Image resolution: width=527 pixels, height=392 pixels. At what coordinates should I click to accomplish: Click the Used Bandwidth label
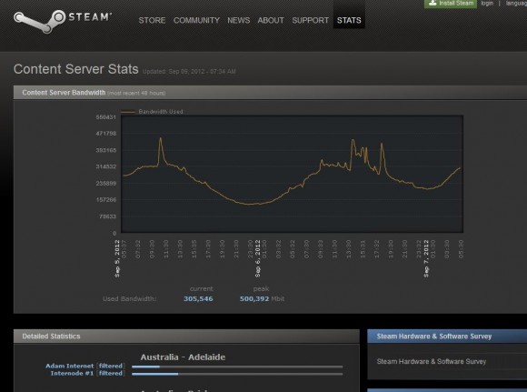tap(129, 299)
